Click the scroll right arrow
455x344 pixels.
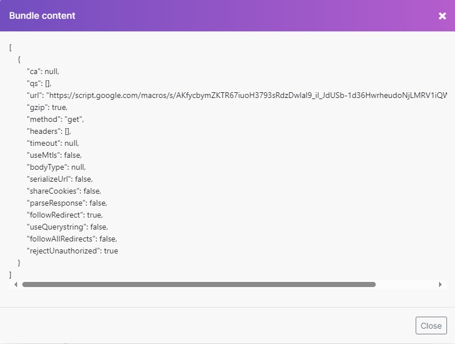coord(440,284)
